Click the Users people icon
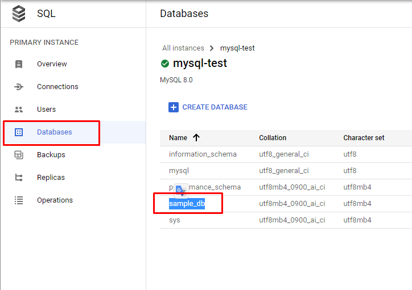Screen dimensions: 412x290 point(19,110)
